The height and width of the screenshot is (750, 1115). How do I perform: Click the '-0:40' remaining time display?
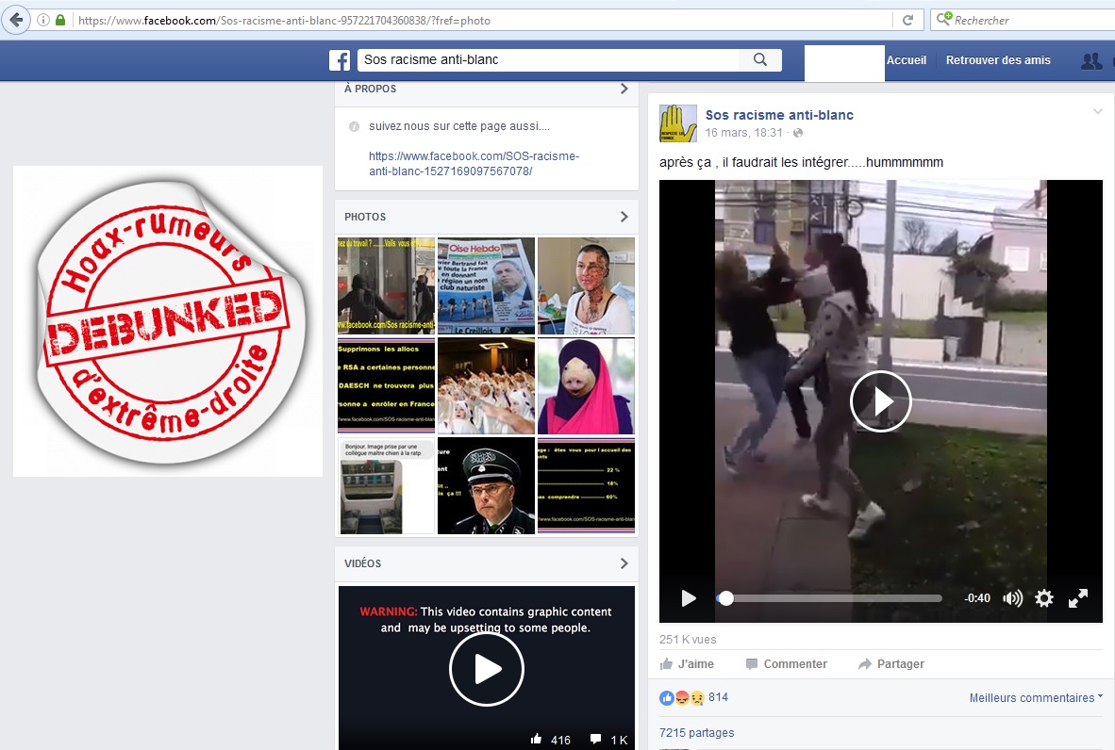click(x=977, y=598)
